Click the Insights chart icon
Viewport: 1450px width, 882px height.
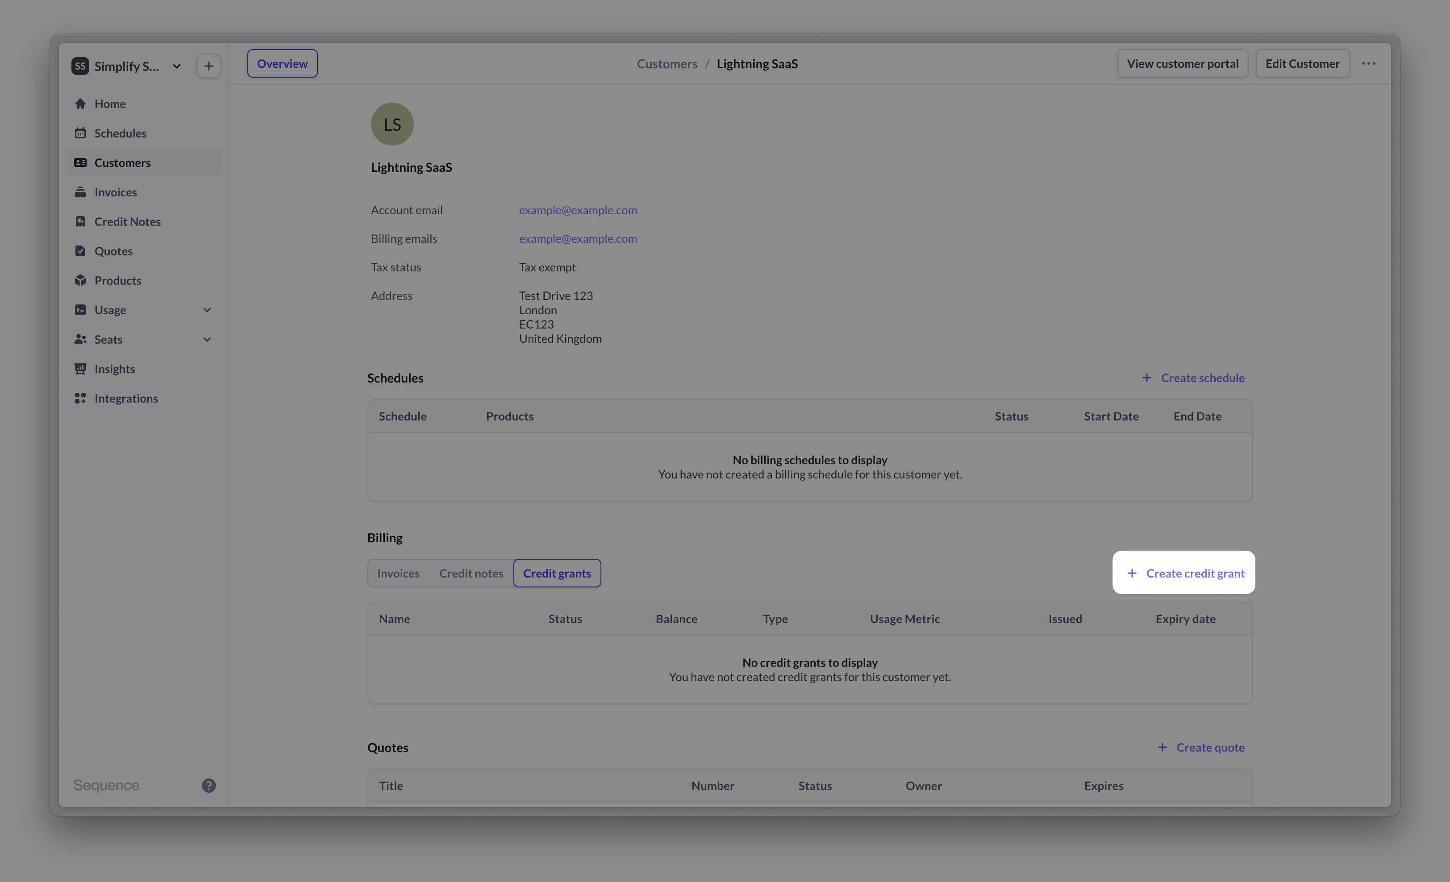(x=81, y=368)
